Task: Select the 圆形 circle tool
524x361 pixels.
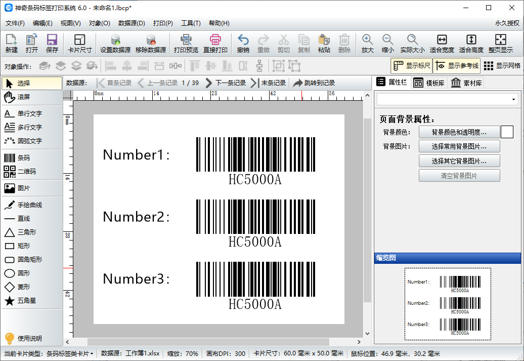Action: [32, 273]
